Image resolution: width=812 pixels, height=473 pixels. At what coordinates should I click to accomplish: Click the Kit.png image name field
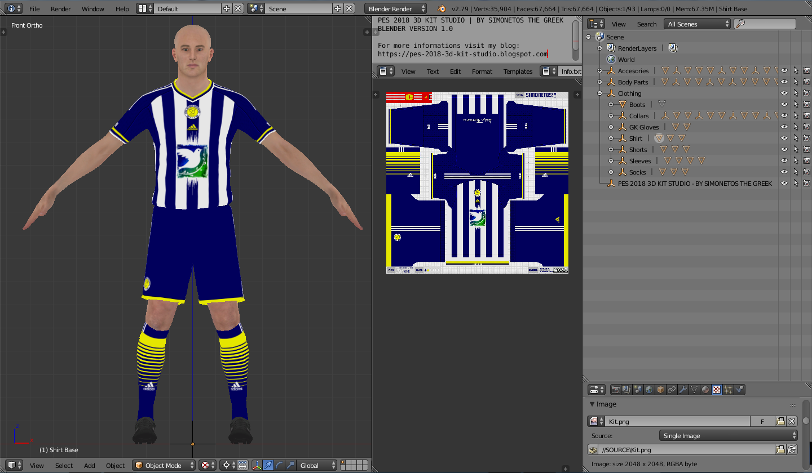677,421
